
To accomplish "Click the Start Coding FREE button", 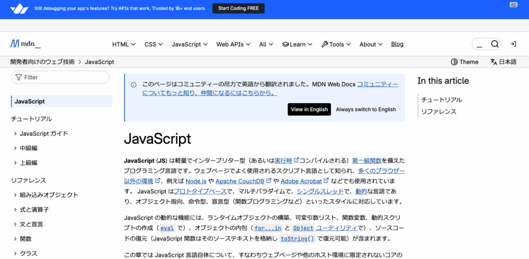I will click(238, 8).
